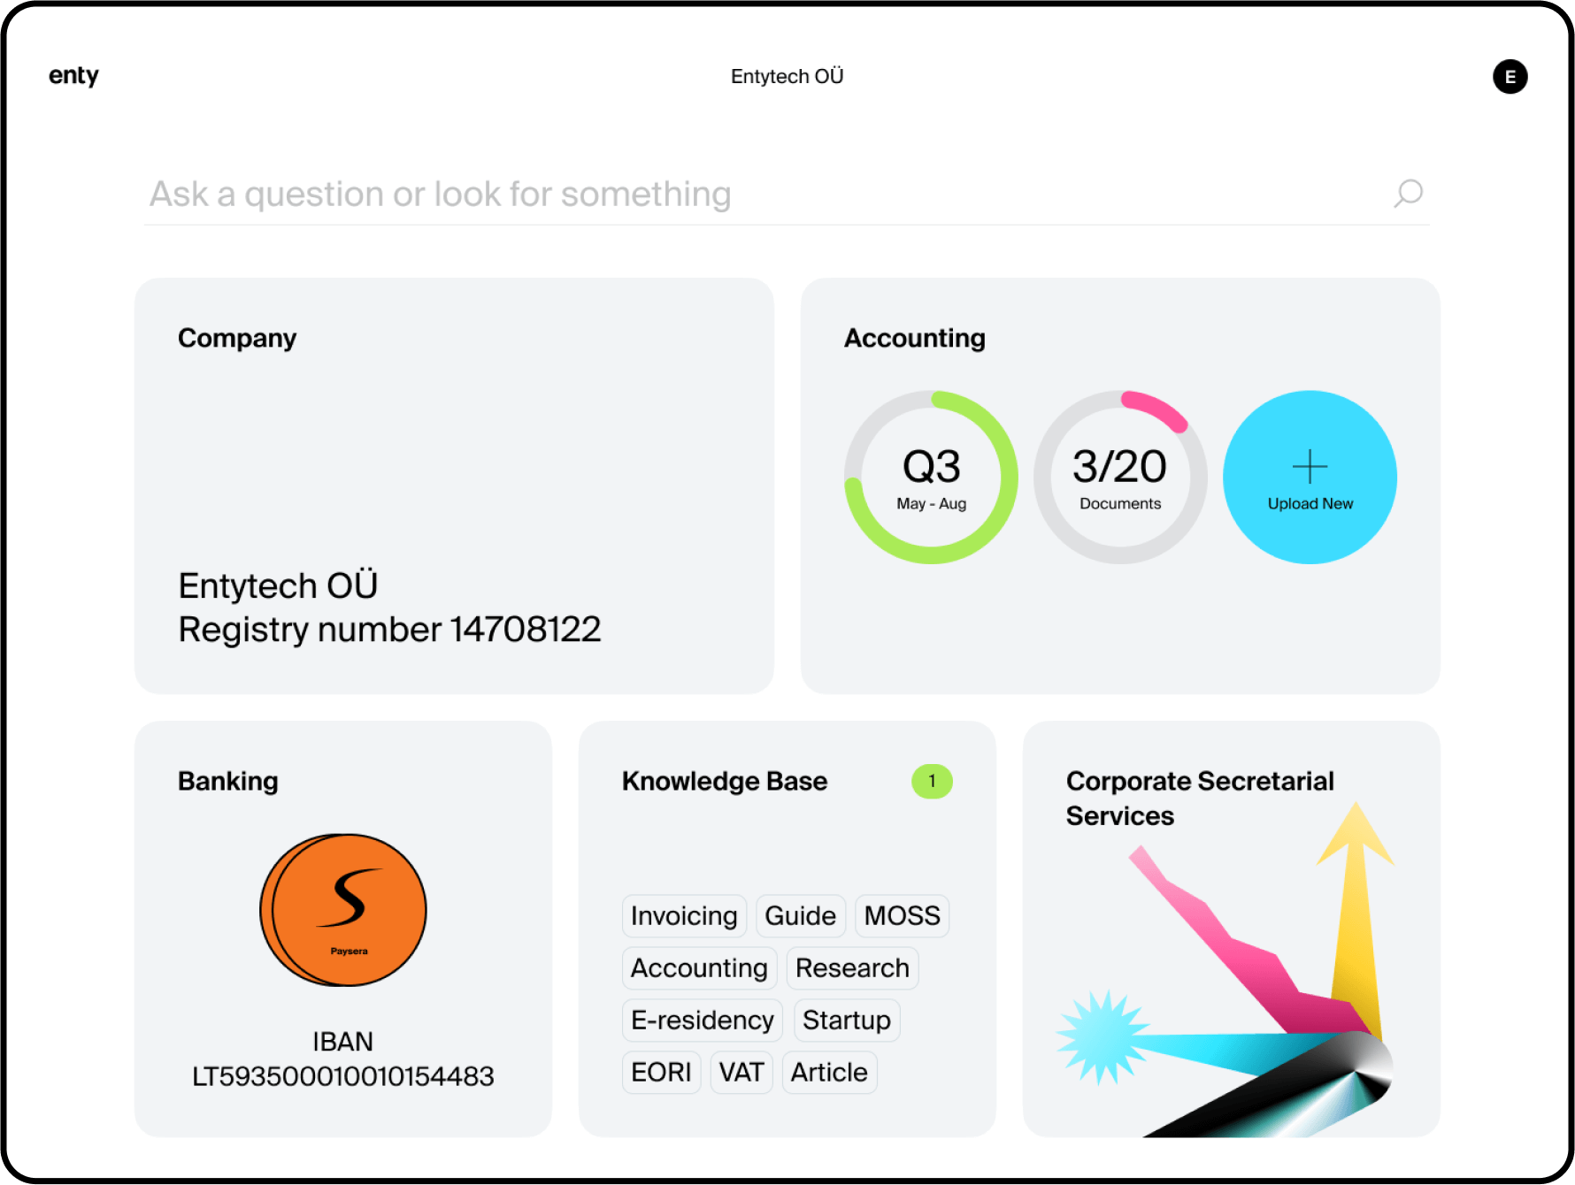Pick the Startup tag

pyautogui.click(x=847, y=1021)
